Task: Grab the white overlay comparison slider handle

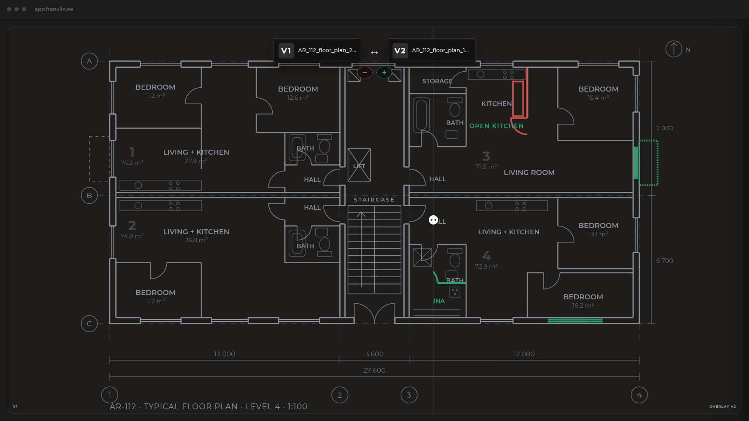Action: coord(433,220)
